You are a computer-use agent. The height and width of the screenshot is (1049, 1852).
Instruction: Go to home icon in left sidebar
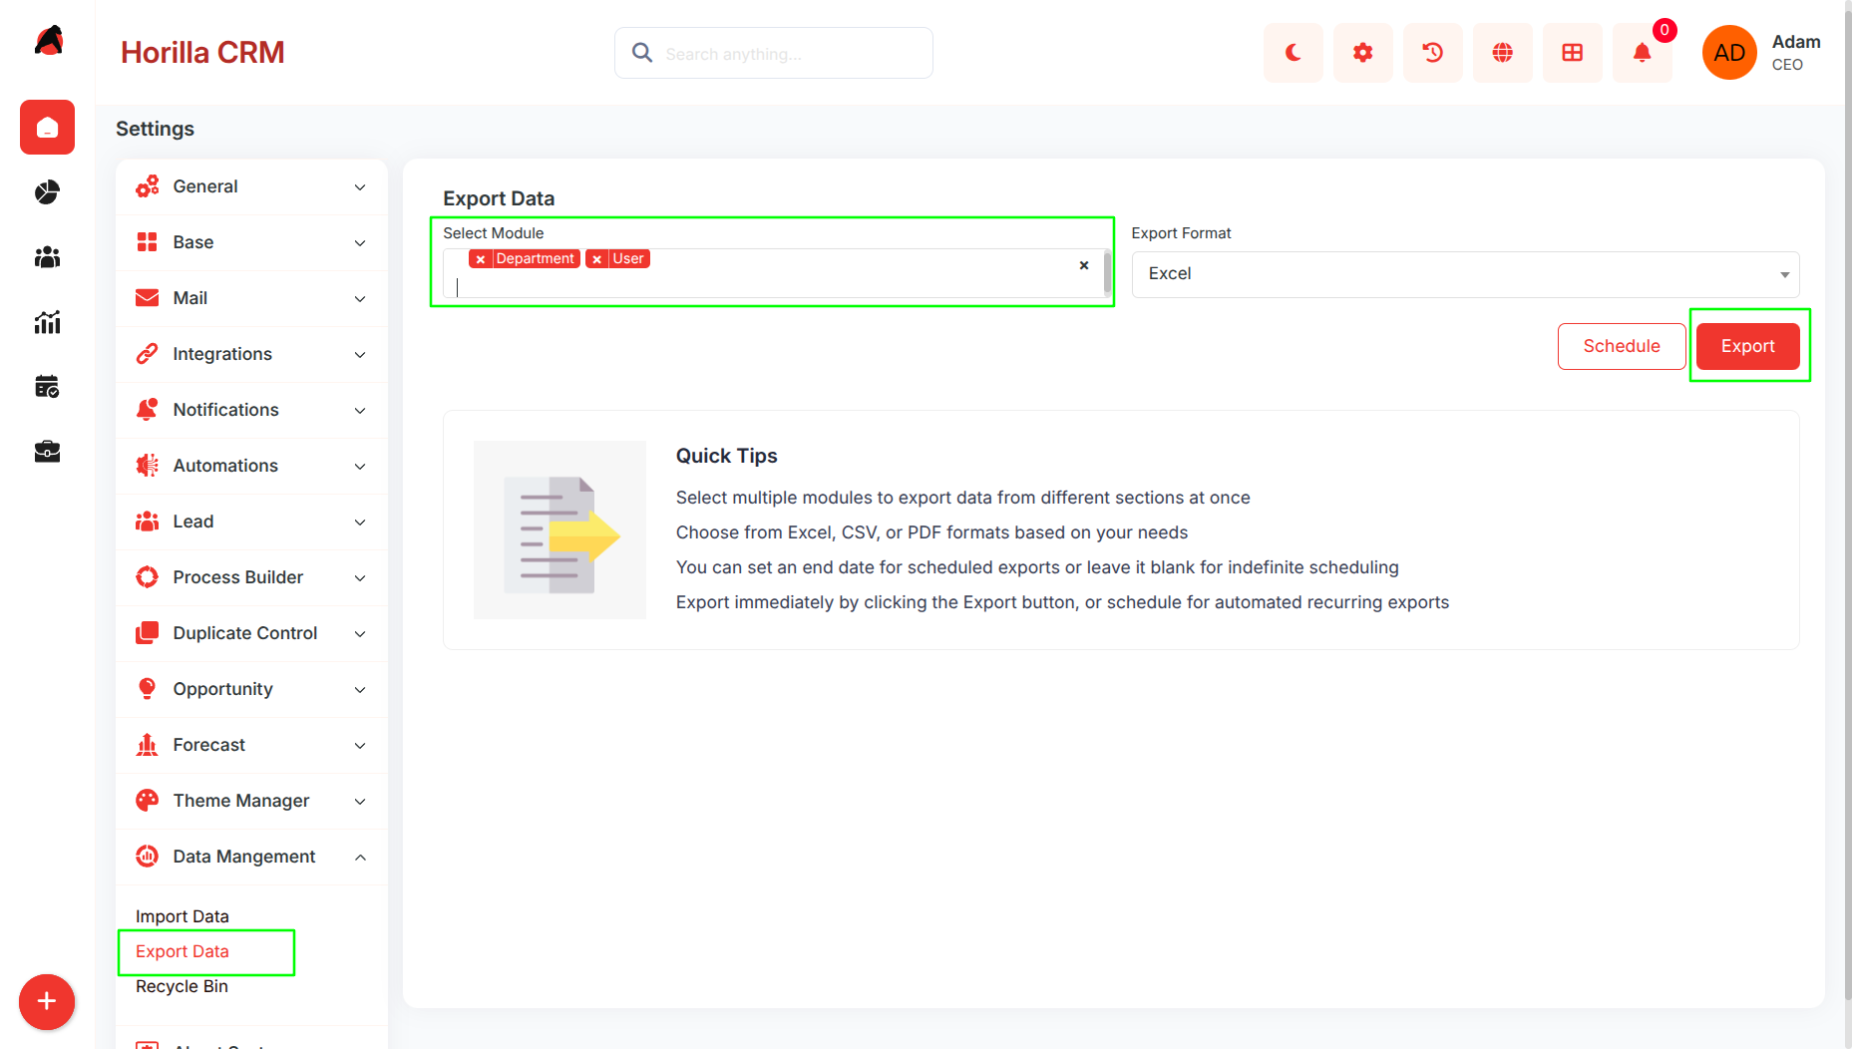pyautogui.click(x=47, y=128)
